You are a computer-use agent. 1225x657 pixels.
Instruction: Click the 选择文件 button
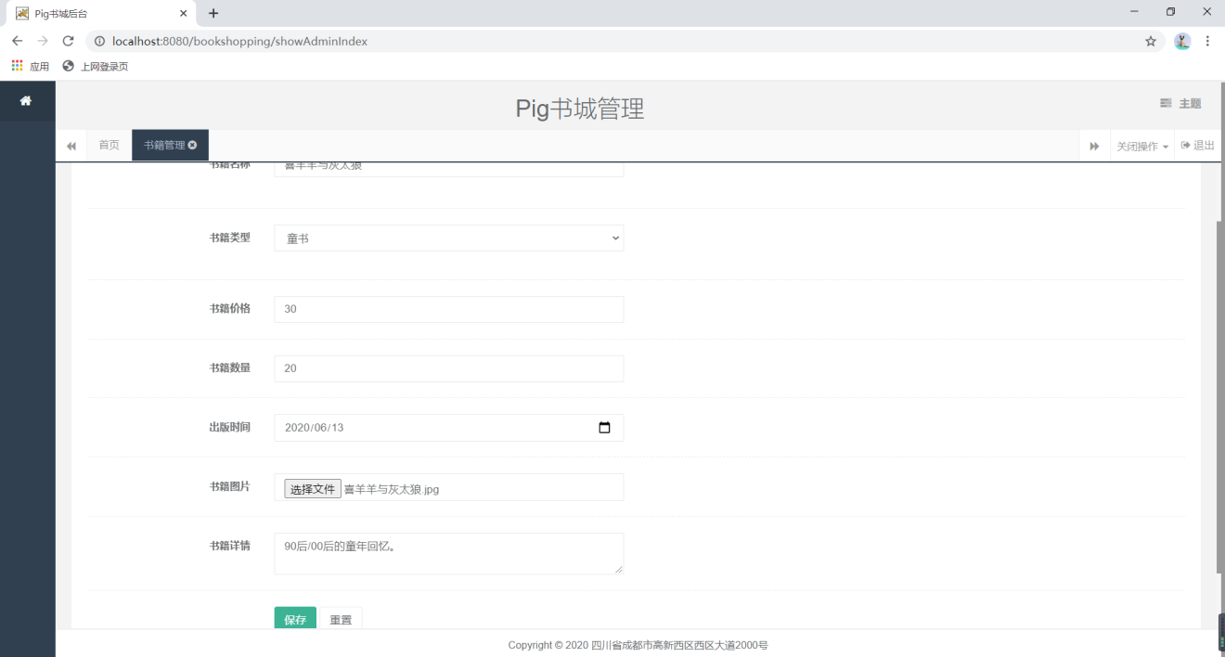tap(313, 489)
